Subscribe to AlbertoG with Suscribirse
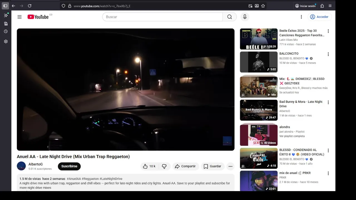This screenshot has height=200, width=356. click(69, 166)
